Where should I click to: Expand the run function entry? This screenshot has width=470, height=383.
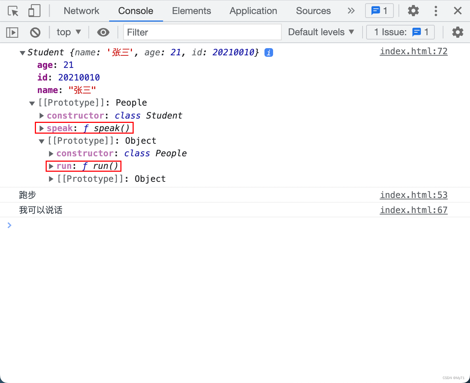tap(51, 166)
